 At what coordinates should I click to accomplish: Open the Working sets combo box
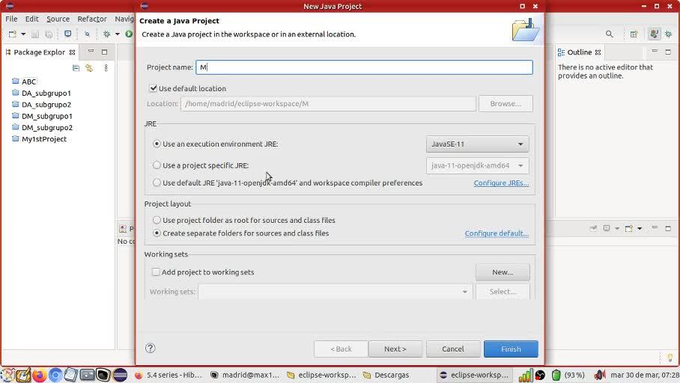(x=336, y=292)
